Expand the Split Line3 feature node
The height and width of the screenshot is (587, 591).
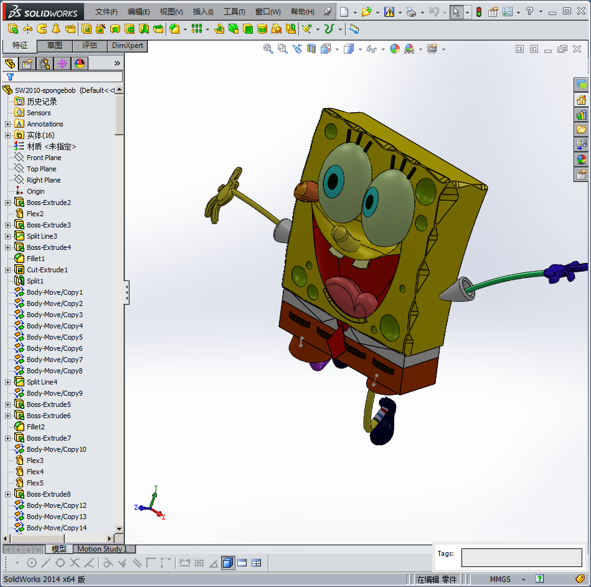point(7,236)
